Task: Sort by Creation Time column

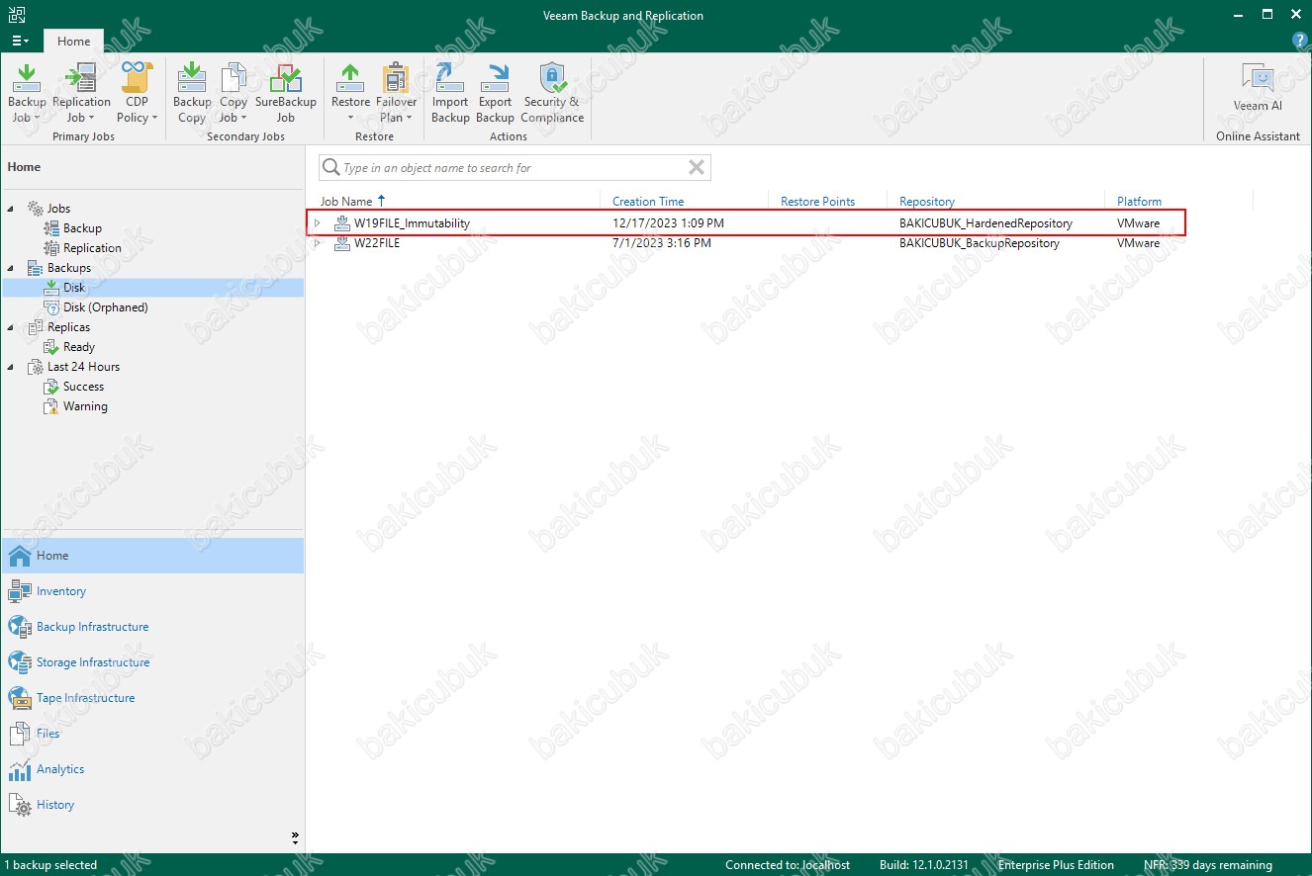Action: (648, 201)
